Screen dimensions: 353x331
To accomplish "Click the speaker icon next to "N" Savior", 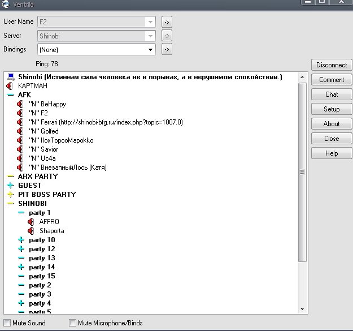I will click(20, 149).
